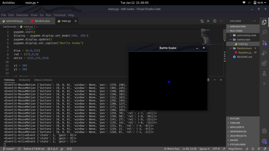Open the Test flask view
269x151 pixels.
pos(264,73)
